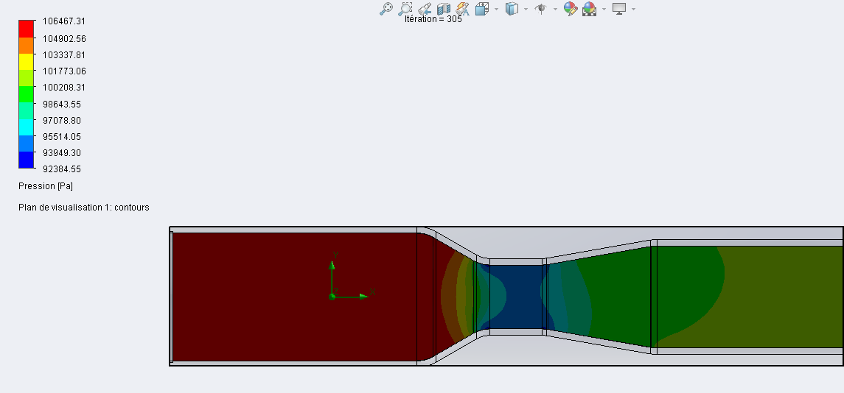Viewport: 844px width, 393px height.
Task: Return to the Previous View
Action: click(425, 9)
